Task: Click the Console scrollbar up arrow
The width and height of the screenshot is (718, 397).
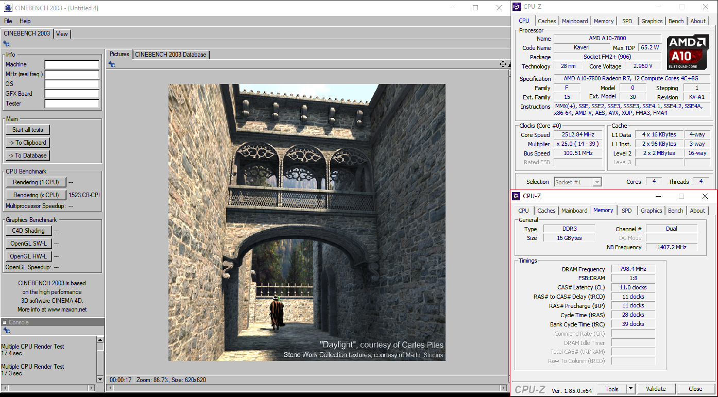Action: (x=100, y=340)
